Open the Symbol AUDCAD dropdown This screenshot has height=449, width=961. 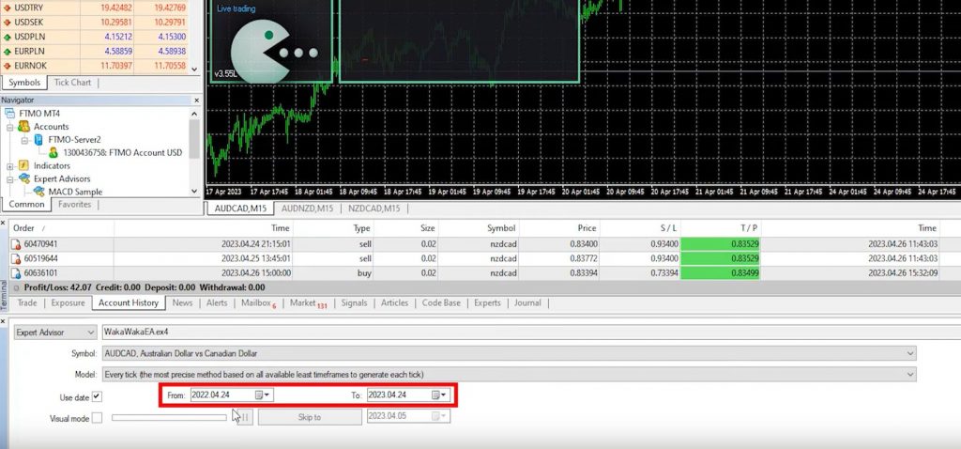point(509,353)
